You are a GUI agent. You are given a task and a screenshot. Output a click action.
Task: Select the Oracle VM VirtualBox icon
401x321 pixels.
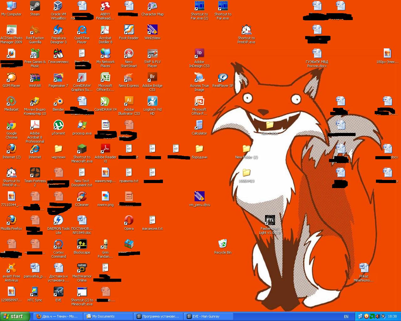[58, 11]
